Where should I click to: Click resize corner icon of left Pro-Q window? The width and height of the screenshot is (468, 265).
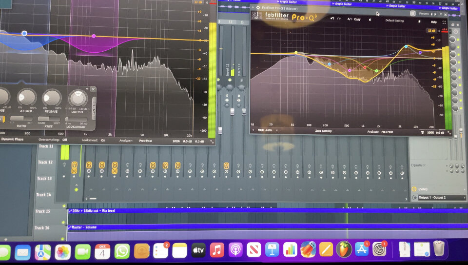pyautogui.click(x=212, y=142)
